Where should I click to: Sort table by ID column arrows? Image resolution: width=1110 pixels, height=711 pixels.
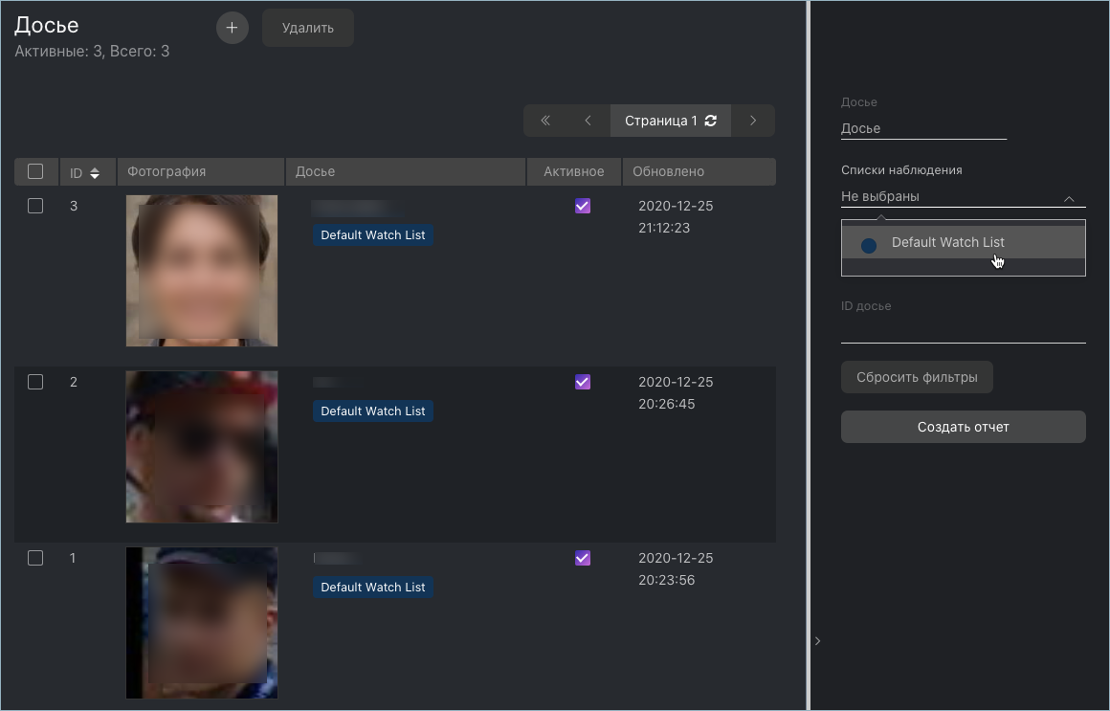95,173
